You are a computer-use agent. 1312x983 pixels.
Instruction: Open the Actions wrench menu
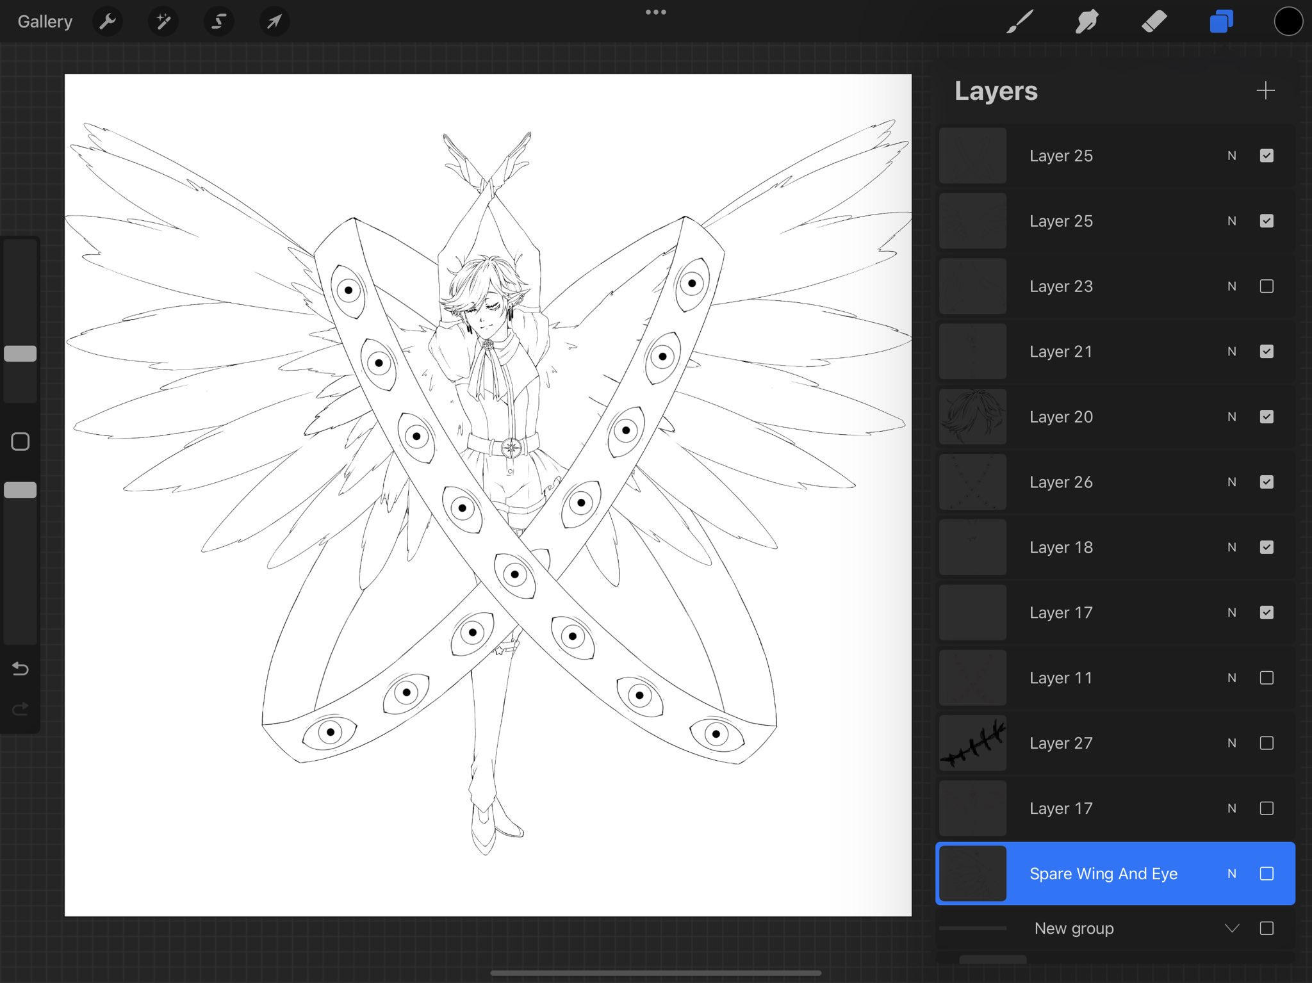point(108,22)
